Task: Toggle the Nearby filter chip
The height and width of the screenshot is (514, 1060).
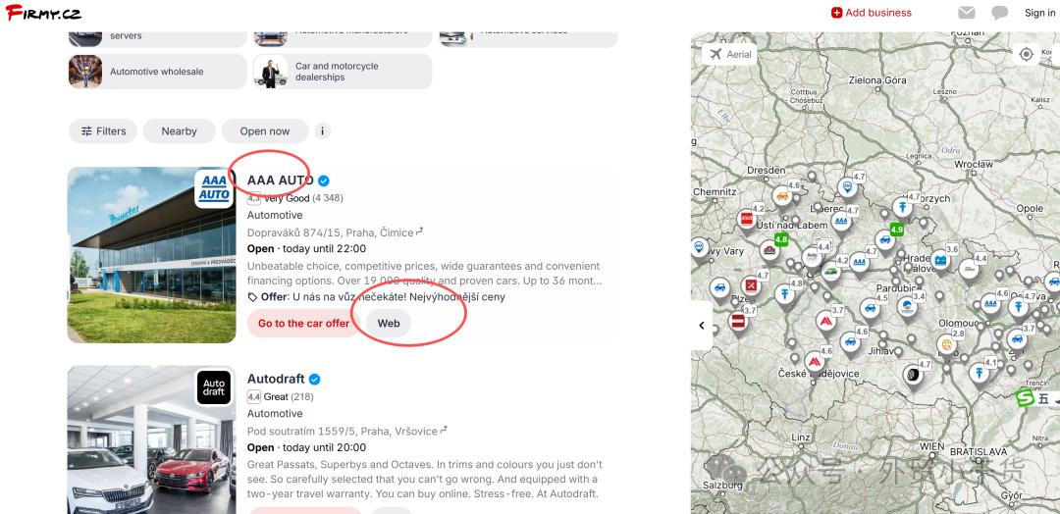Action: point(179,130)
